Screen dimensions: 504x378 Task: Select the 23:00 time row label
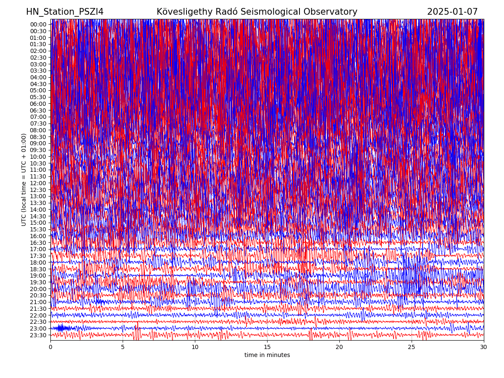point(38,328)
